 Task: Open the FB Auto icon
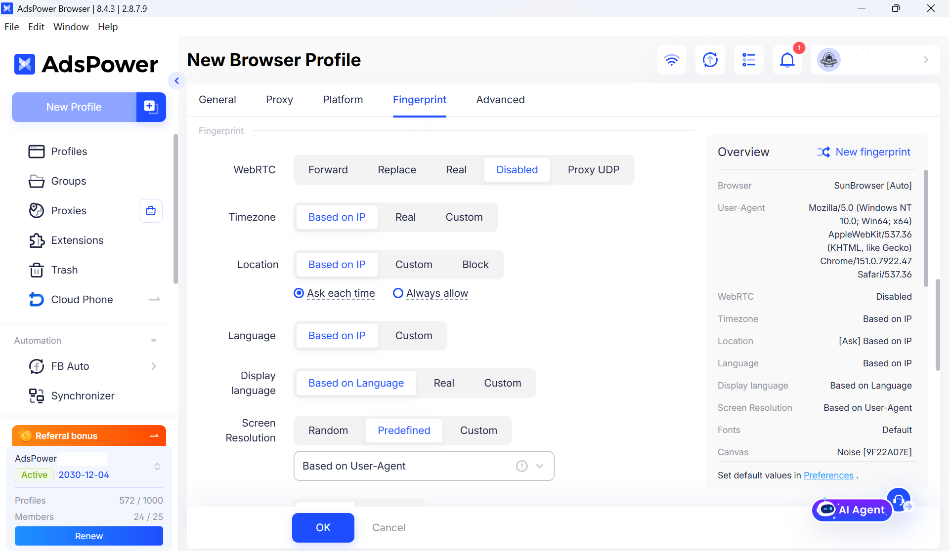point(37,366)
